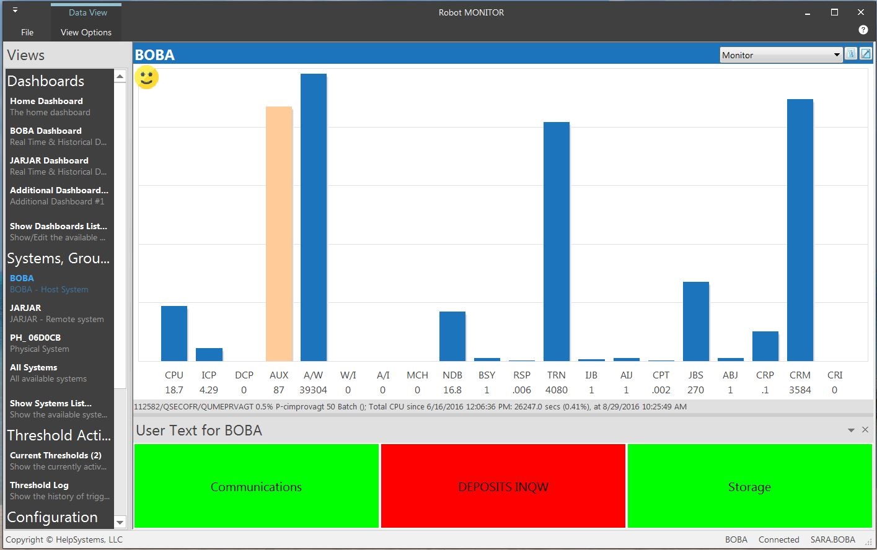Open the BOBA Dashboard entry
Screen dimensions: 877x550
pos(59,136)
